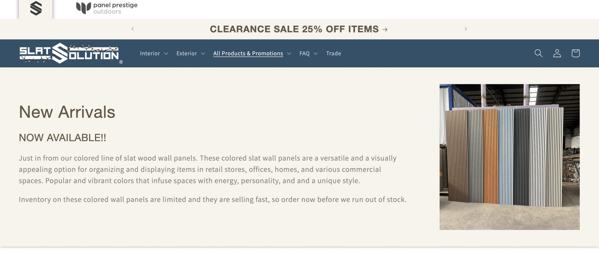This screenshot has height=261, width=599.
Task: Click the colored slat panels photo
Action: click(509, 157)
